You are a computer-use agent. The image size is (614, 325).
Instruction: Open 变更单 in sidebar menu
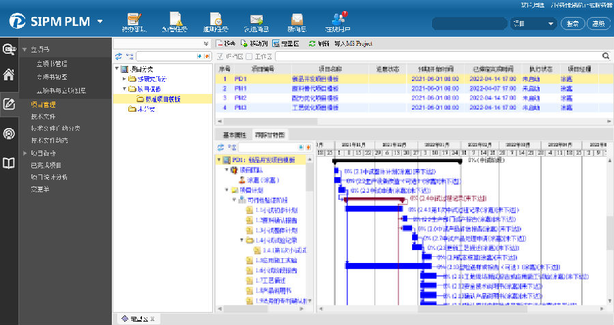coord(40,189)
